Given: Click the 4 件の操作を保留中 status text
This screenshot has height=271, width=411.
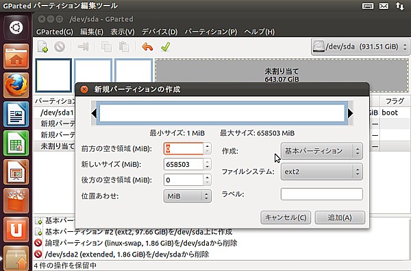Looking at the screenshot, I should pos(65,266).
